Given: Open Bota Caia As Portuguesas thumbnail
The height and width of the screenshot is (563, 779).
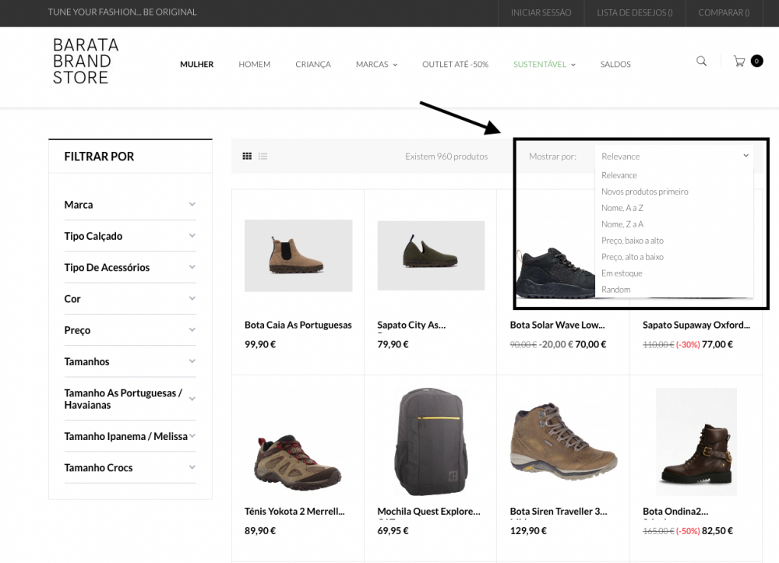Looking at the screenshot, I should click(298, 255).
